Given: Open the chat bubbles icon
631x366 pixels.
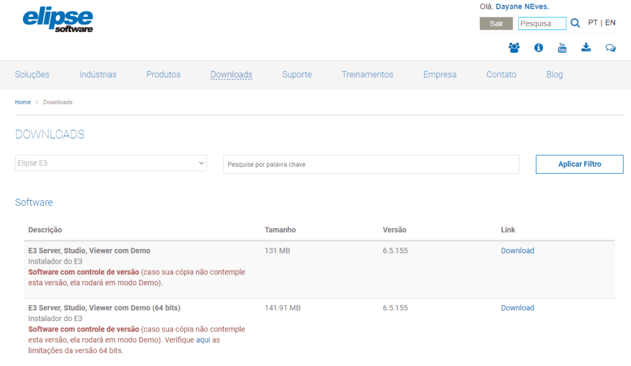Looking at the screenshot, I should click(611, 48).
